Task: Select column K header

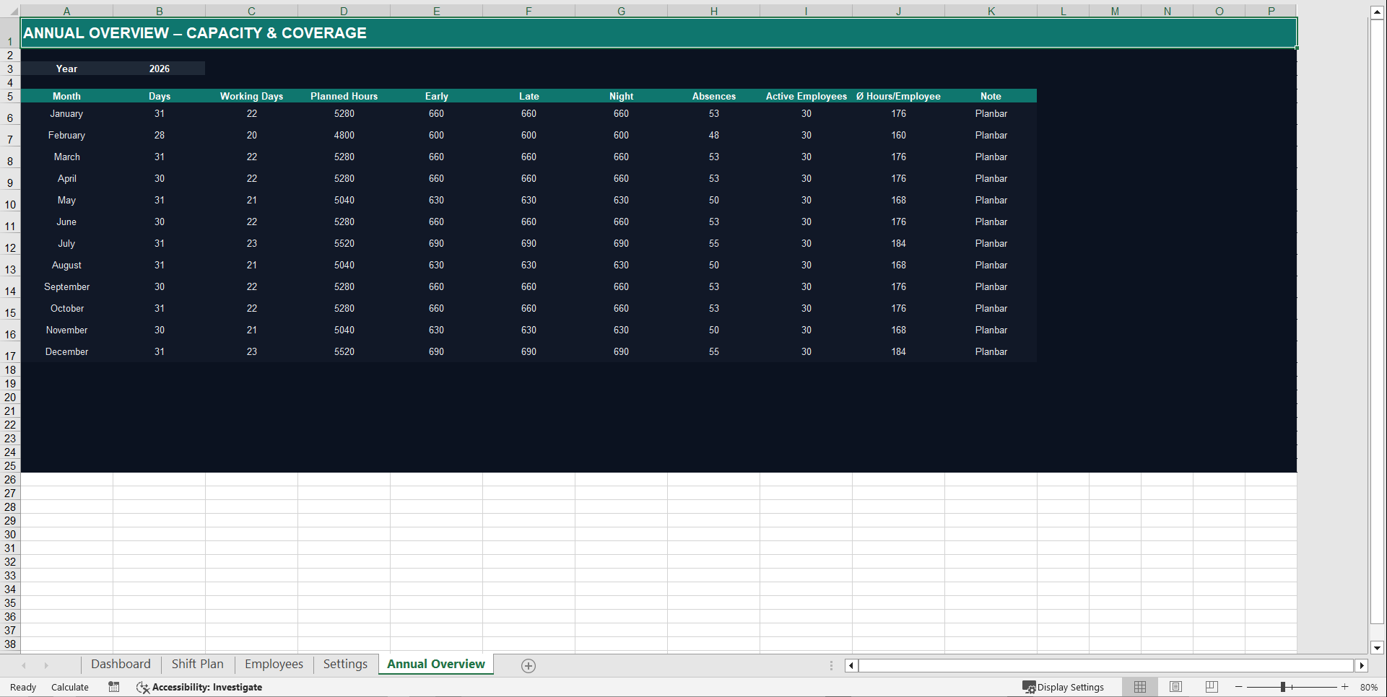Action: [x=991, y=11]
